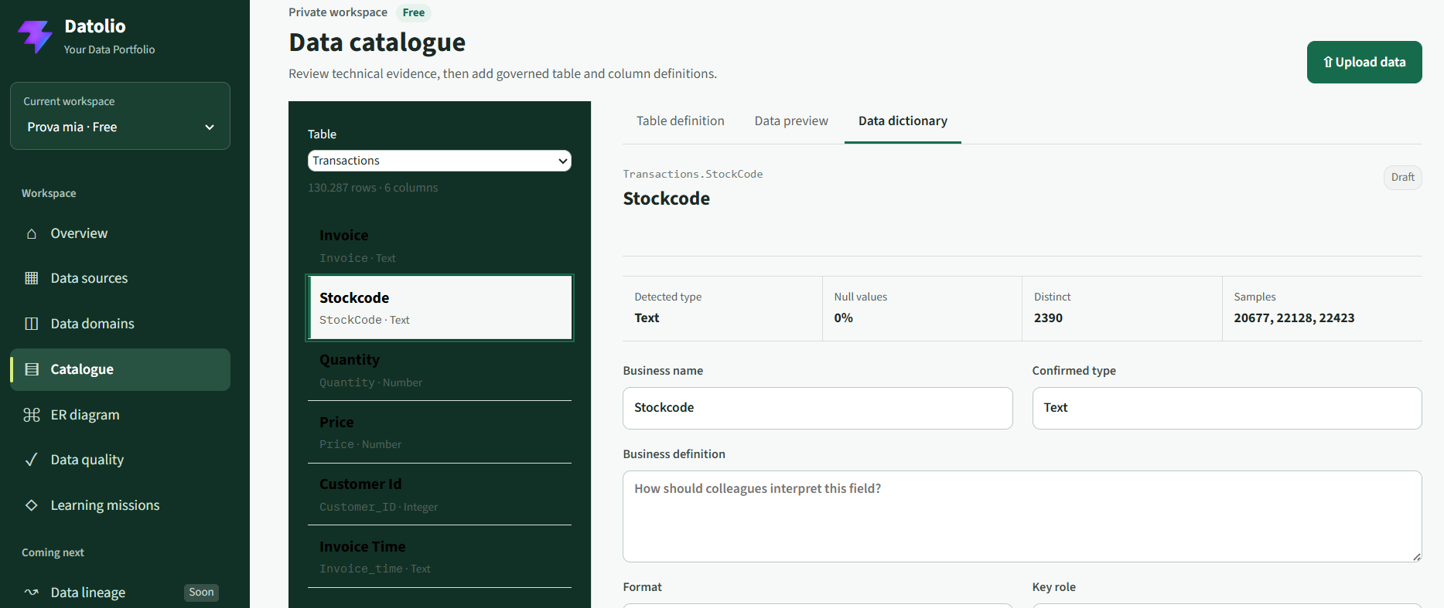1444x608 pixels.
Task: Click the Datolio lightning logo
Action: coord(36,36)
